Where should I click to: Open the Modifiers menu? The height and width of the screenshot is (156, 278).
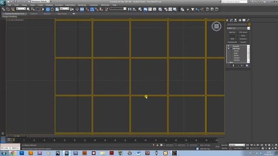coord(49,5)
